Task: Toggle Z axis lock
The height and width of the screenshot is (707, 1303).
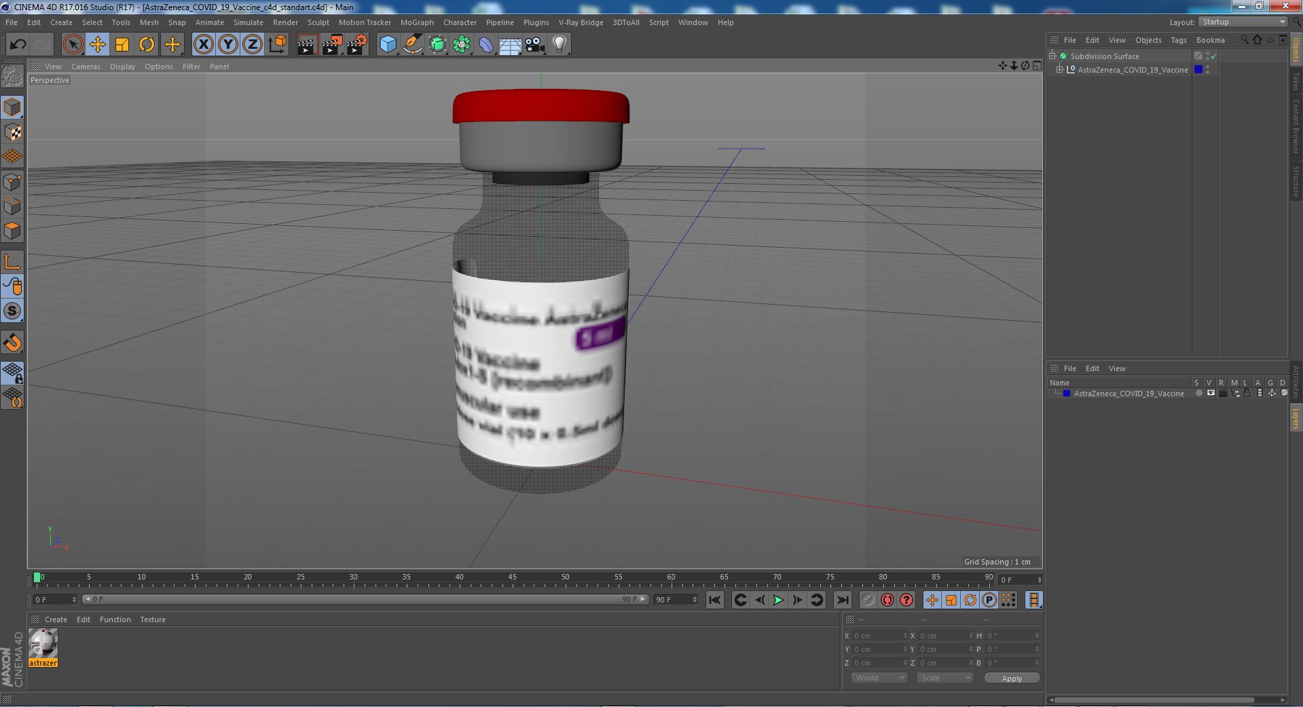Action: pyautogui.click(x=253, y=45)
